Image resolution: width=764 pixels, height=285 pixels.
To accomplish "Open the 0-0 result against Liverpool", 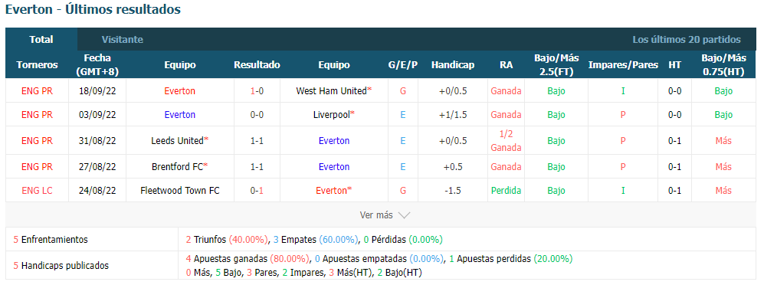I will click(x=257, y=115).
